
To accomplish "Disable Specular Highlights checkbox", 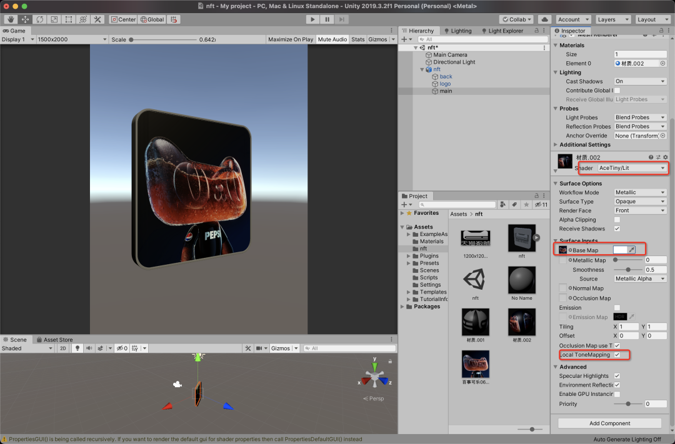I will point(617,376).
